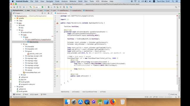This screenshot has width=190, height=106.
Task: Select AndroidManifest.xml in the project tree
Action: point(33,72)
